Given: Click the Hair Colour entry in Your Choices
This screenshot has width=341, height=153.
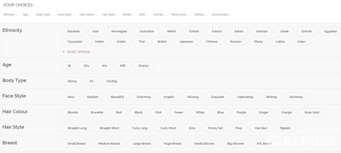Looking at the screenshot, I should (x=88, y=15).
